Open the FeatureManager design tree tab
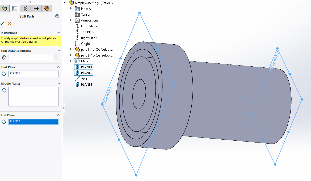The image size is (311, 181). click(x=5, y=8)
